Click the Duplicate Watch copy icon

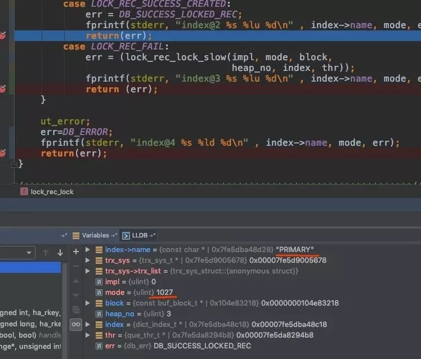coord(76,309)
